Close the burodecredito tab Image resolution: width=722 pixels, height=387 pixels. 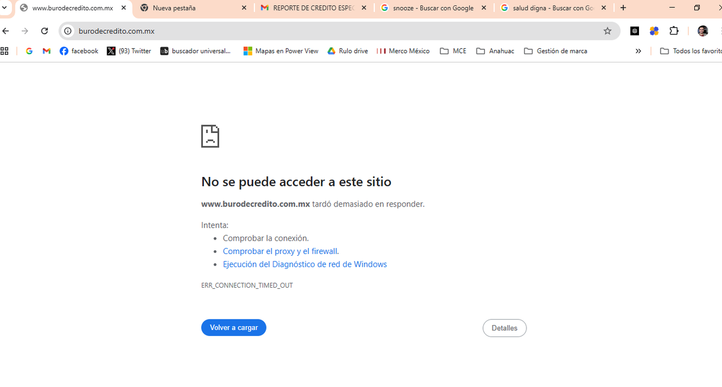pos(124,8)
